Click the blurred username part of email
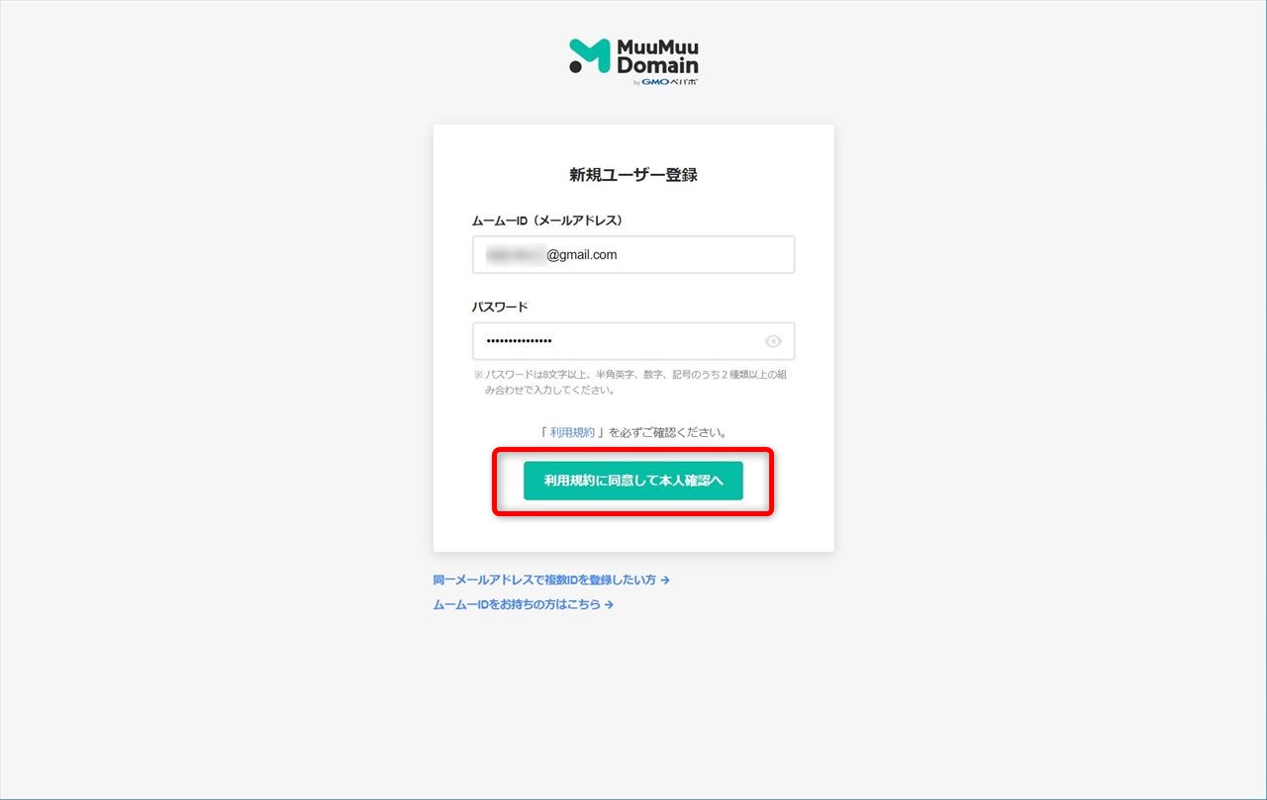 click(x=516, y=254)
